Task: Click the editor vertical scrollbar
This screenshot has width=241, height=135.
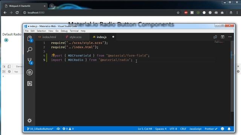Action: tap(232, 76)
